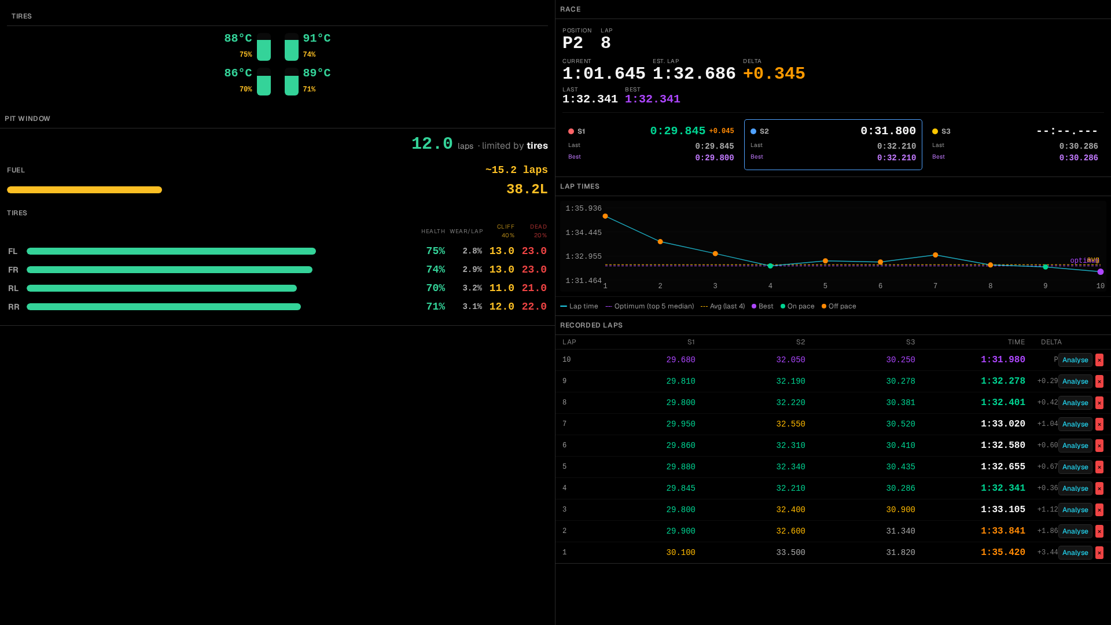
Task: Click the yellow fuel level bar
Action: click(84, 190)
